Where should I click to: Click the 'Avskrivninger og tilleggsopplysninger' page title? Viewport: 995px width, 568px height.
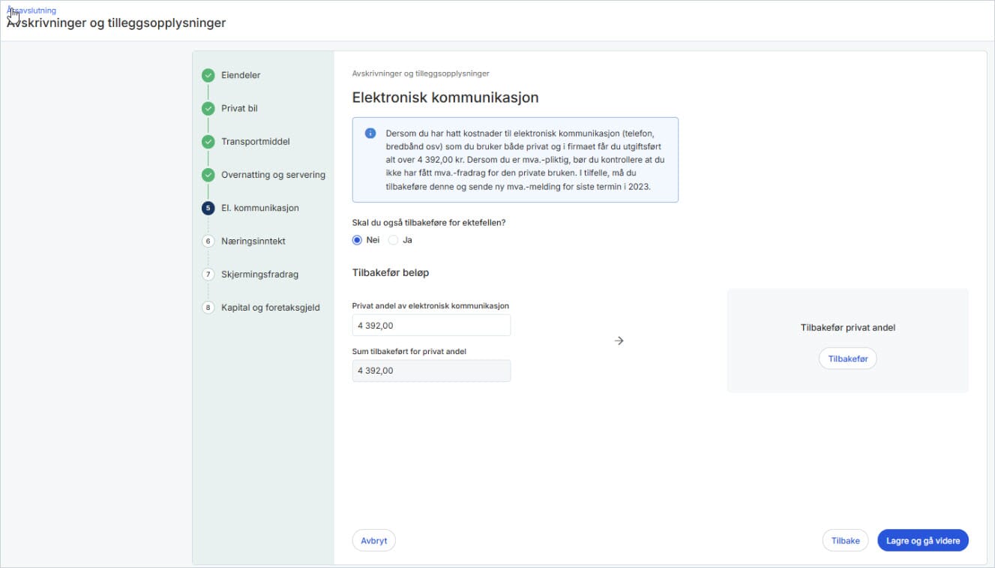(116, 23)
